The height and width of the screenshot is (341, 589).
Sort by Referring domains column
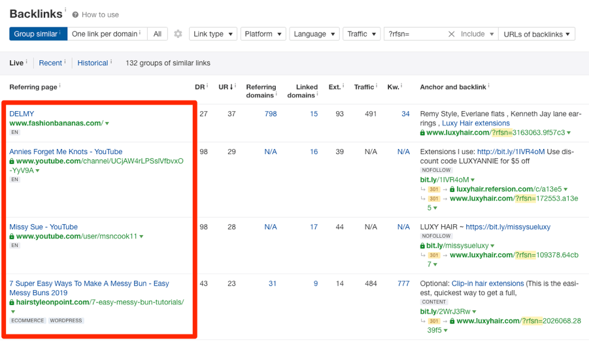261,91
